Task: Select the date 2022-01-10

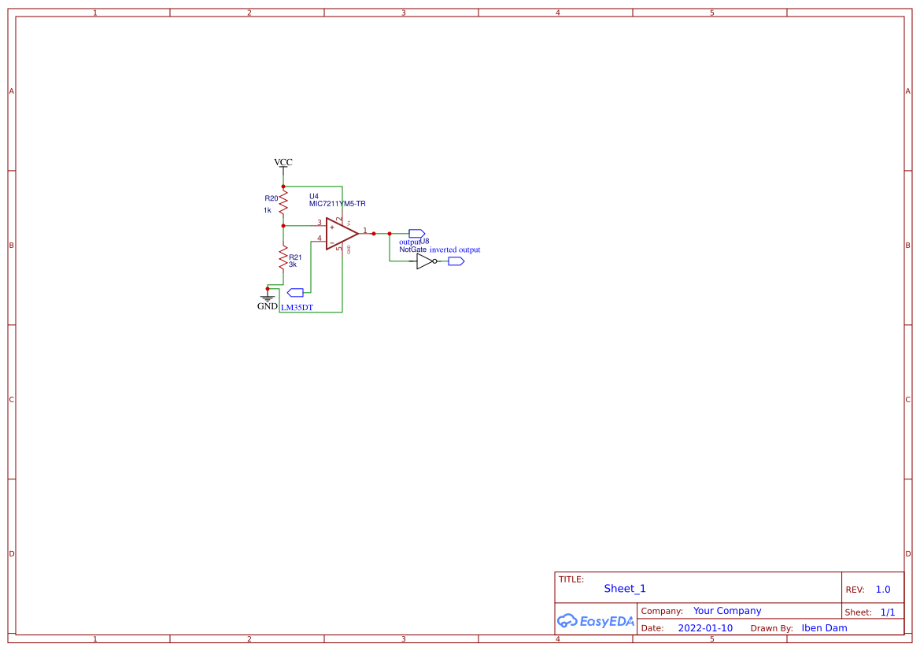Action: pyautogui.click(x=705, y=628)
